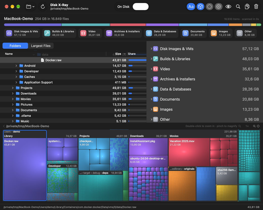Go back using the treemap path chevron
This screenshot has height=210, width=263.
(x=4, y=126)
